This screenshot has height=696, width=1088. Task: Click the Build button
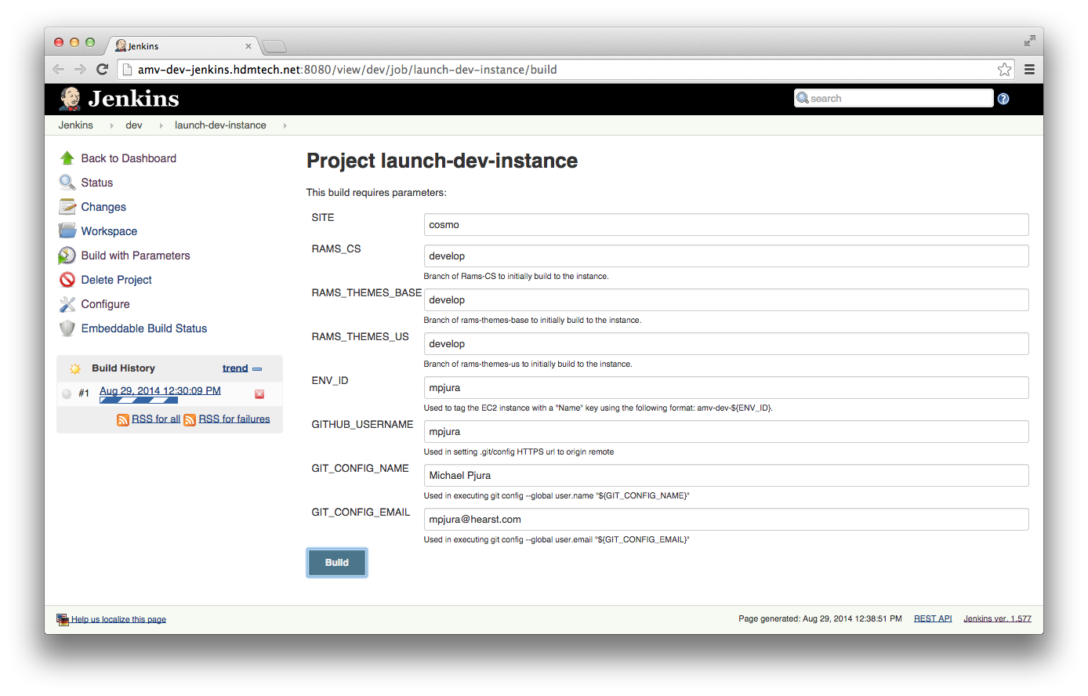pos(337,563)
